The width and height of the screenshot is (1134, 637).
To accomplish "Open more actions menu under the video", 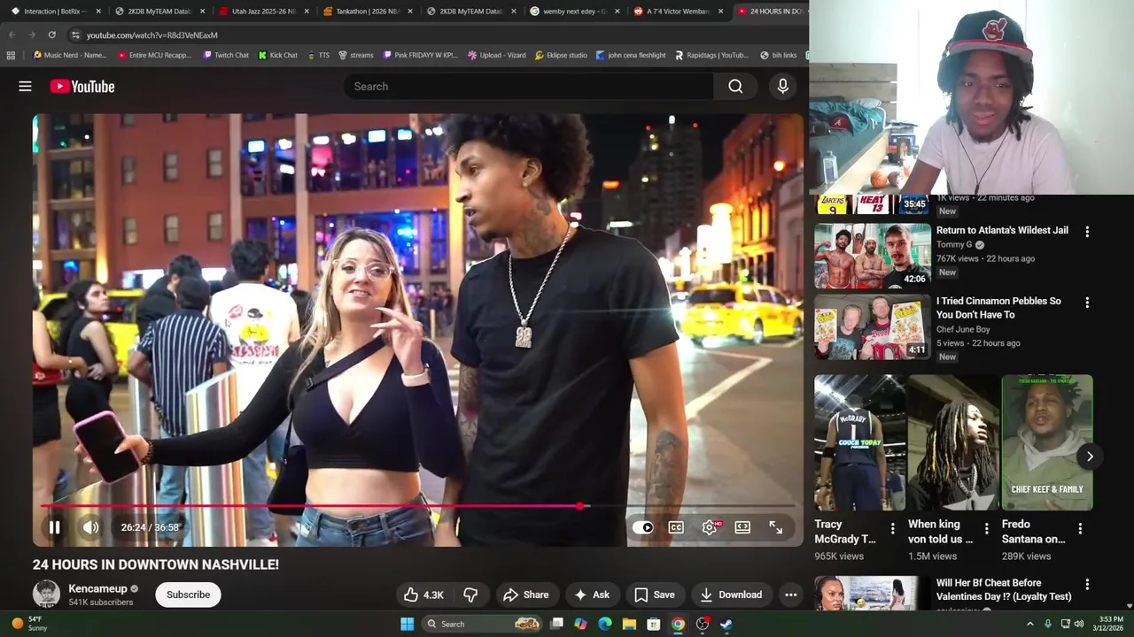I will pyautogui.click(x=790, y=595).
